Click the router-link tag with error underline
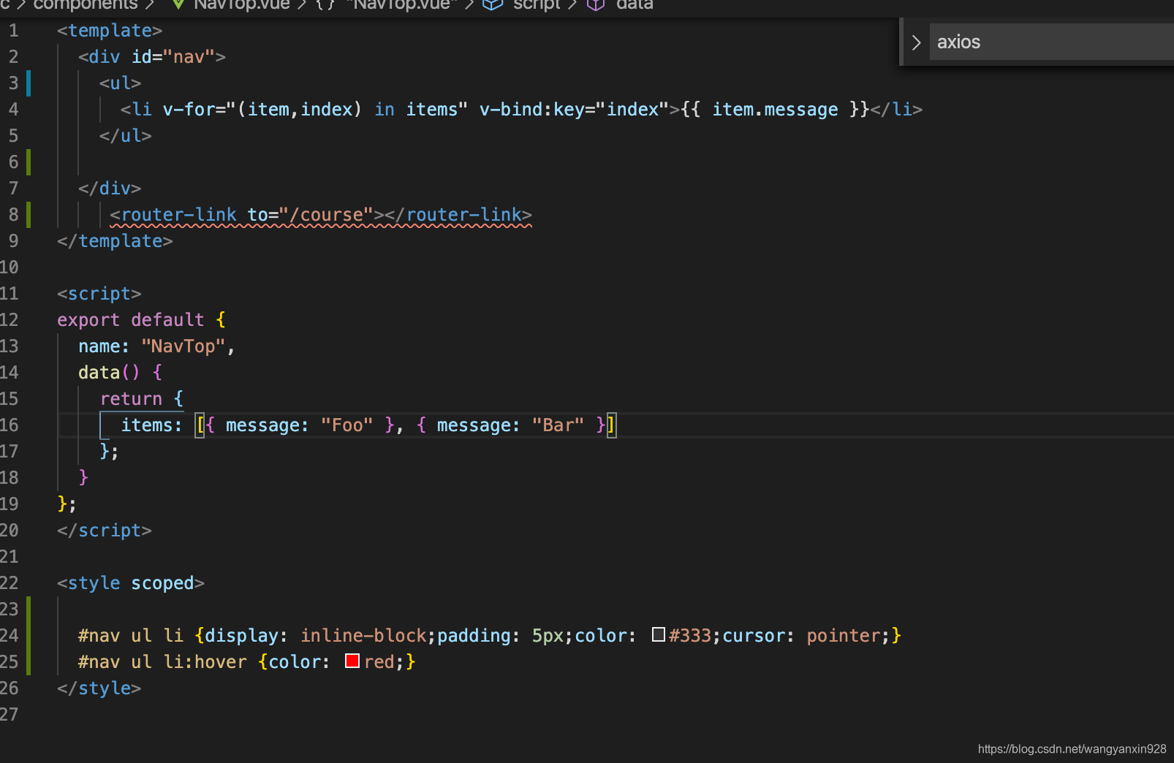The height and width of the screenshot is (763, 1174). click(x=321, y=215)
